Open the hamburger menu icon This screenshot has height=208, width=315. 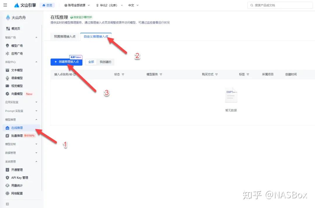click(x=5, y=5)
